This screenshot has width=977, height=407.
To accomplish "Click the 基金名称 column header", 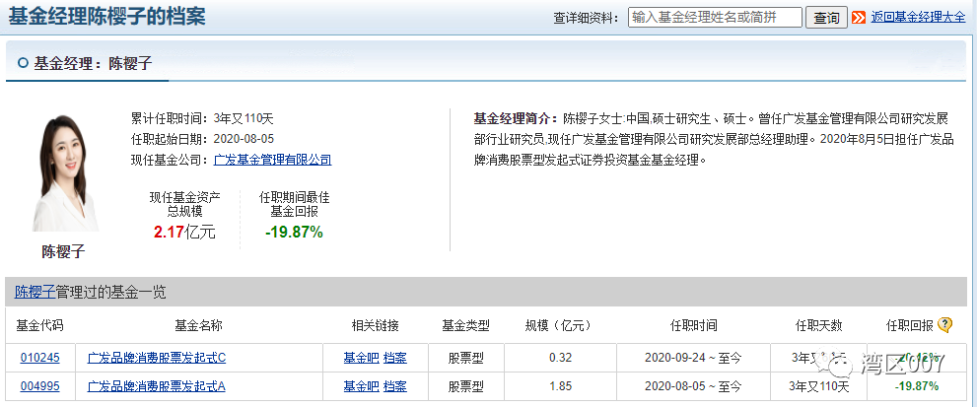I will 198,325.
